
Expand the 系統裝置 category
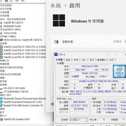tap(5, 12)
